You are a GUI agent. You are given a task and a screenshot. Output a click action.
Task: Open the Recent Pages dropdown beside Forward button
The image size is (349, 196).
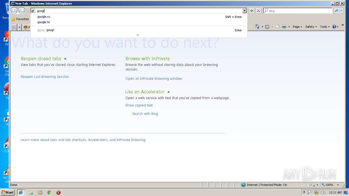point(27,11)
